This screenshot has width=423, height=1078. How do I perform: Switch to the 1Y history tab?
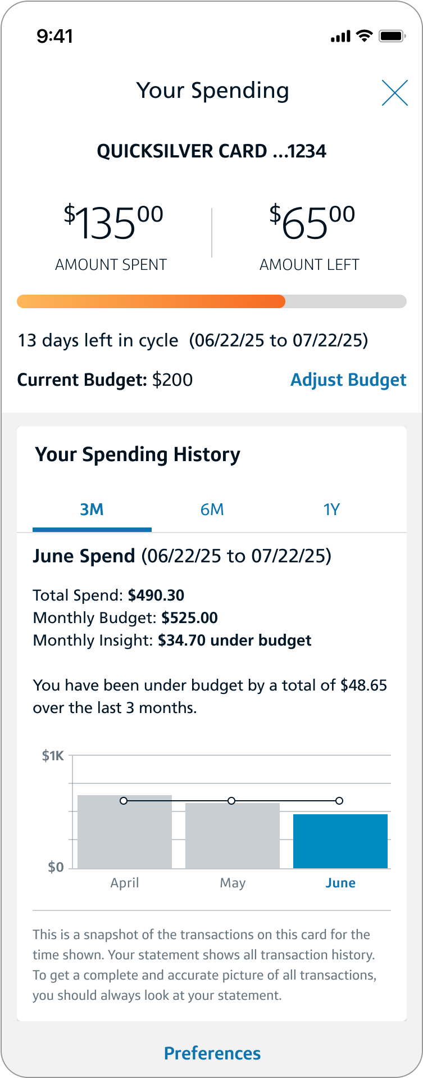click(x=331, y=510)
